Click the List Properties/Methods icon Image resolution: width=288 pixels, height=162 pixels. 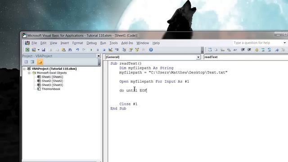(x=210, y=50)
